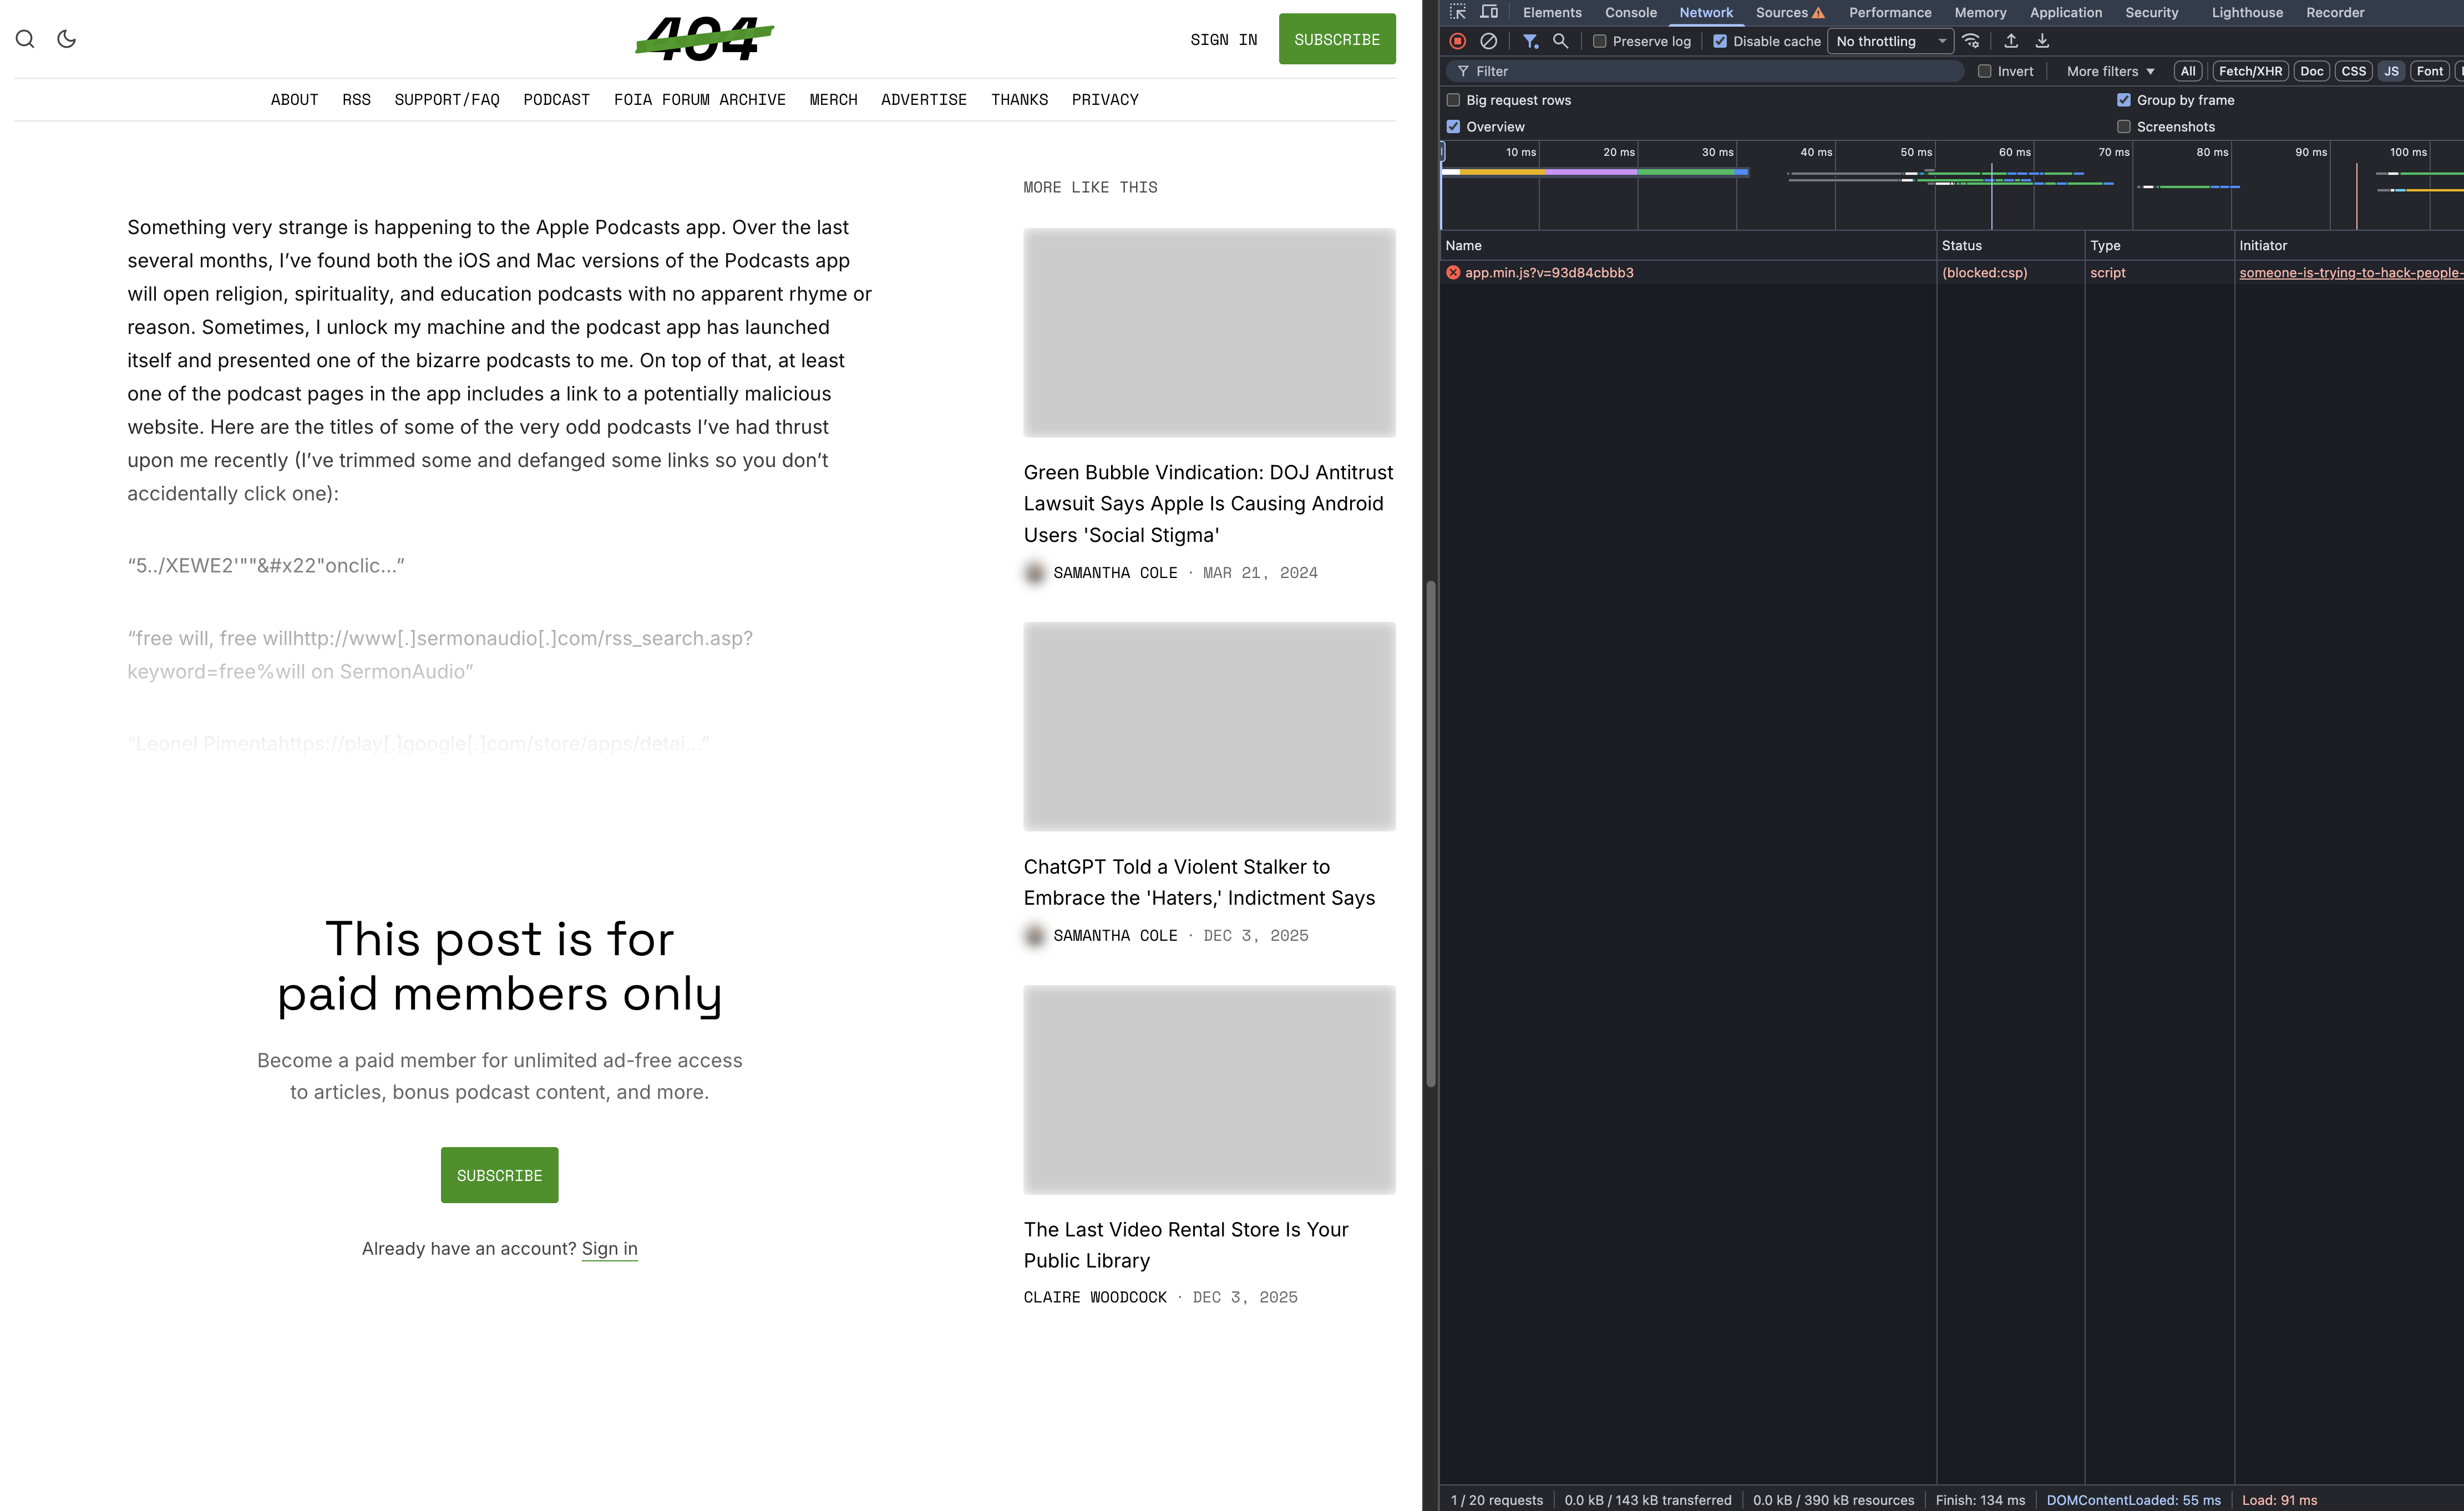Open the Performance tab

coord(1889,12)
